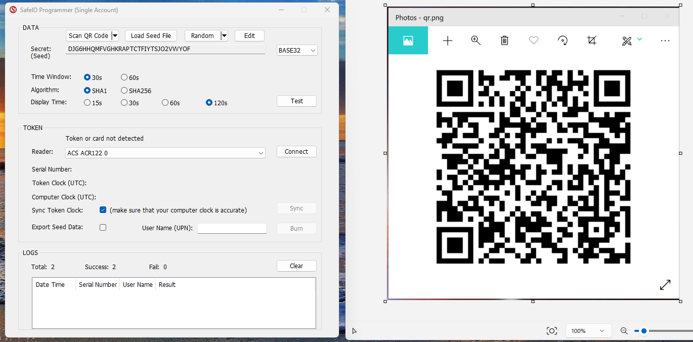
Task: Click the fit-to-window capture icon near zoom
Action: pyautogui.click(x=552, y=331)
